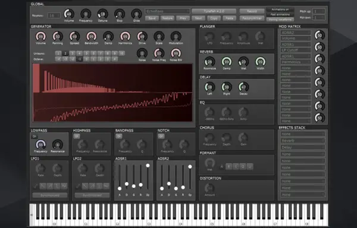Click the Record button
This screenshot has width=357, height=228.
252,11
